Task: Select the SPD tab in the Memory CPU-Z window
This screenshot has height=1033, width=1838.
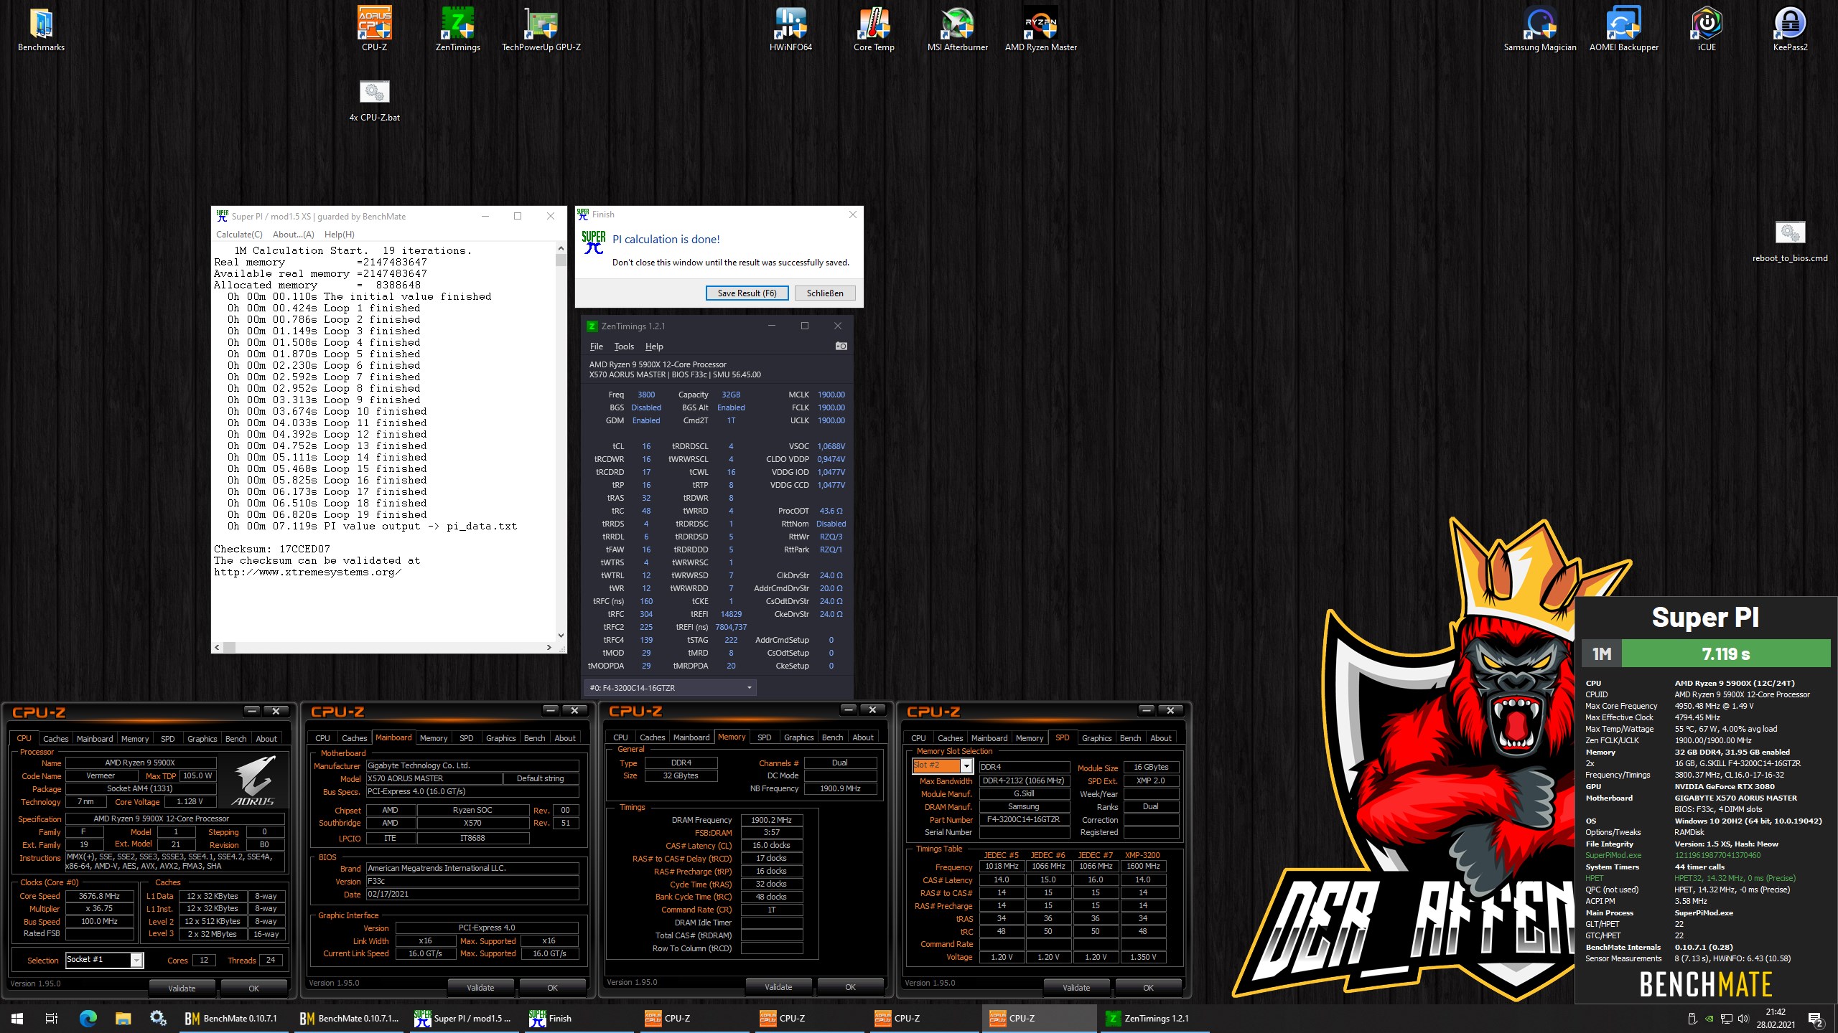Action: click(x=764, y=737)
